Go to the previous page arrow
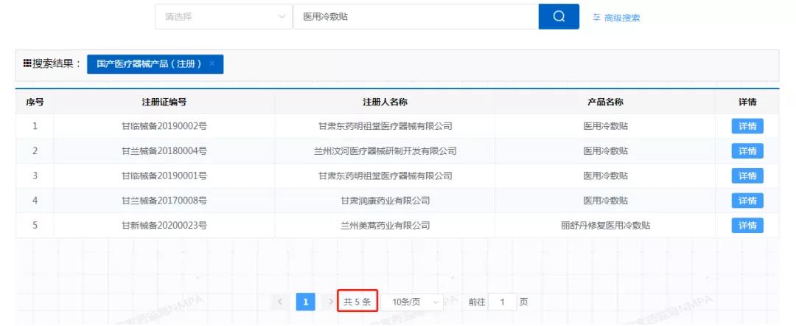Image resolution: width=796 pixels, height=326 pixels. 280,302
